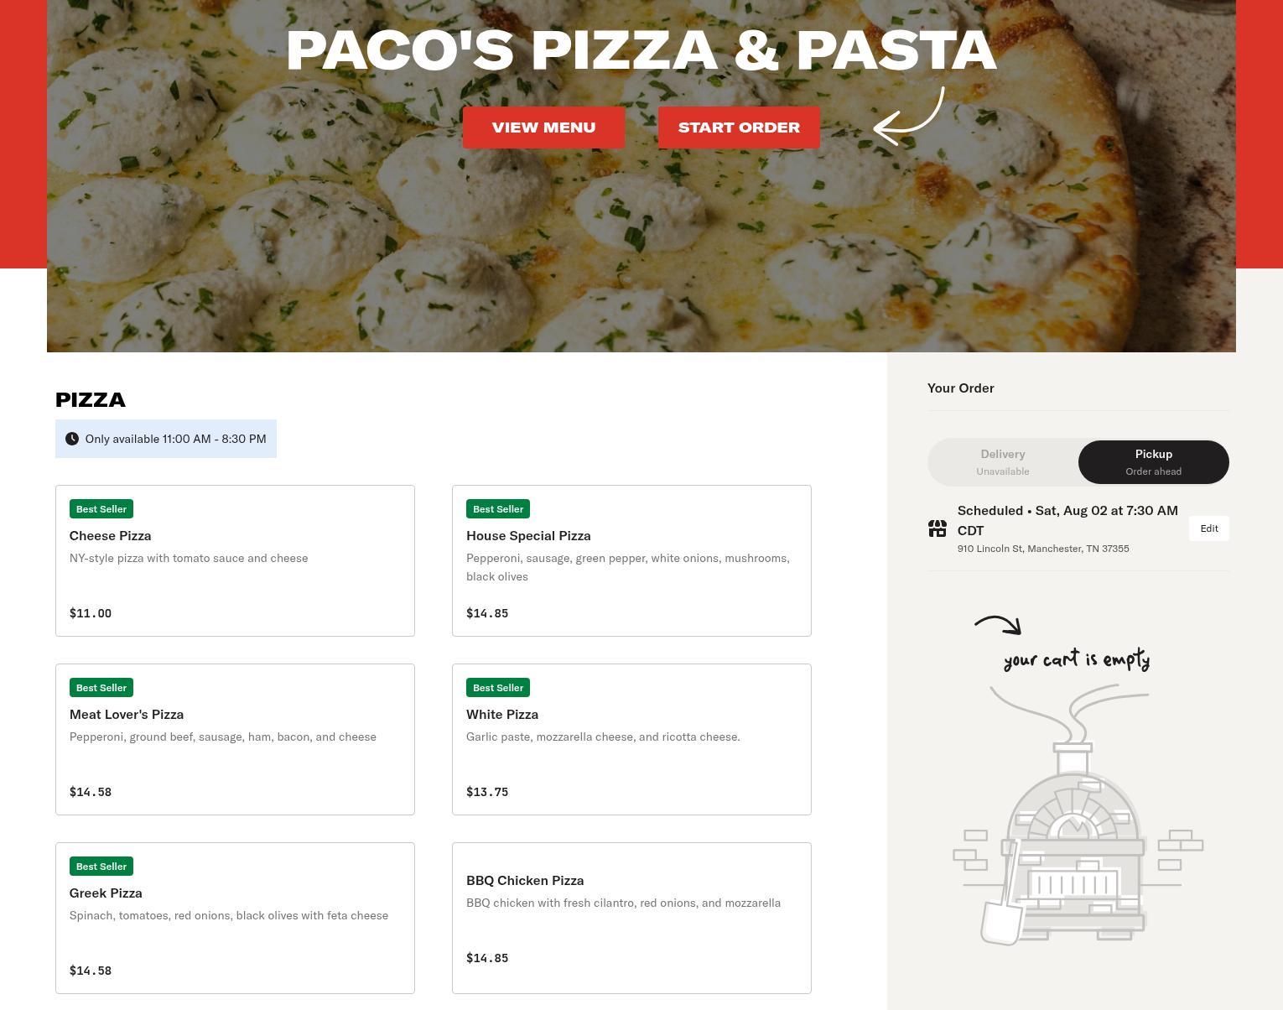
Task: Click the white curved arrow near START ORDER
Action: 909,116
